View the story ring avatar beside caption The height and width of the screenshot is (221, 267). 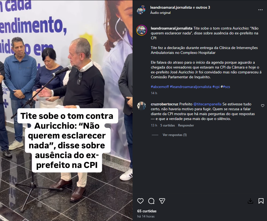point(141,30)
